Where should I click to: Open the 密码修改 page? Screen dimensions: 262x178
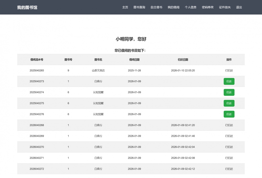[x=208, y=7]
